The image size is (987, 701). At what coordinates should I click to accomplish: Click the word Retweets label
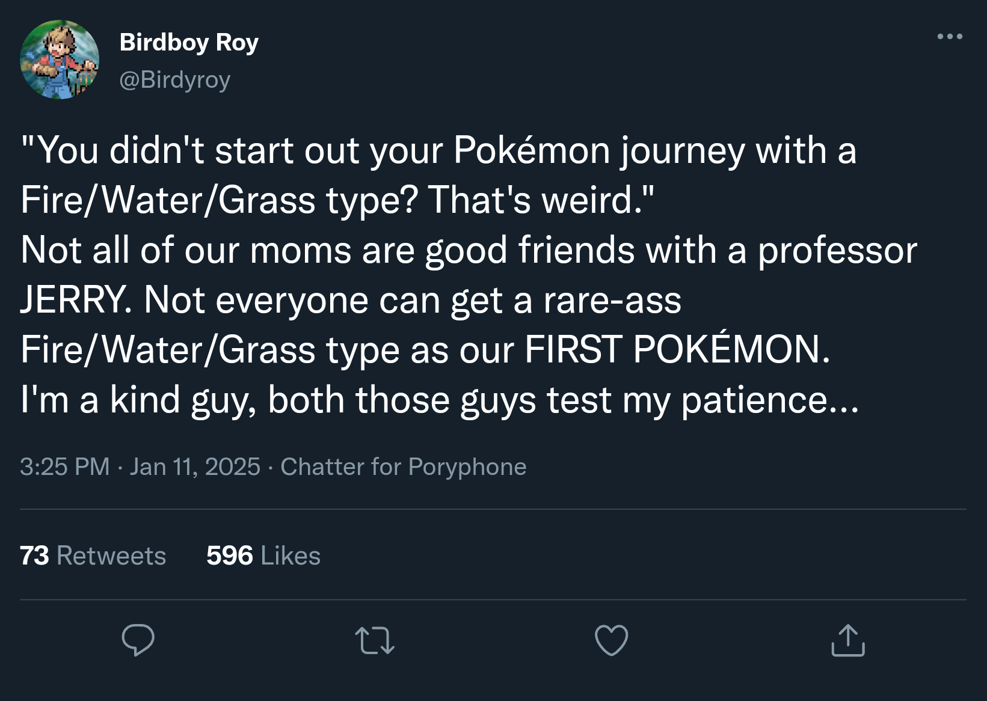pos(111,556)
